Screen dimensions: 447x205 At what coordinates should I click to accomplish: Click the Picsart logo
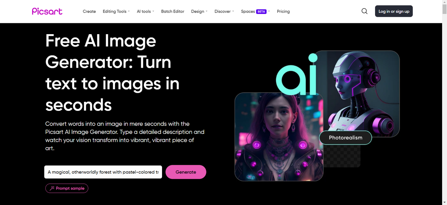[47, 11]
